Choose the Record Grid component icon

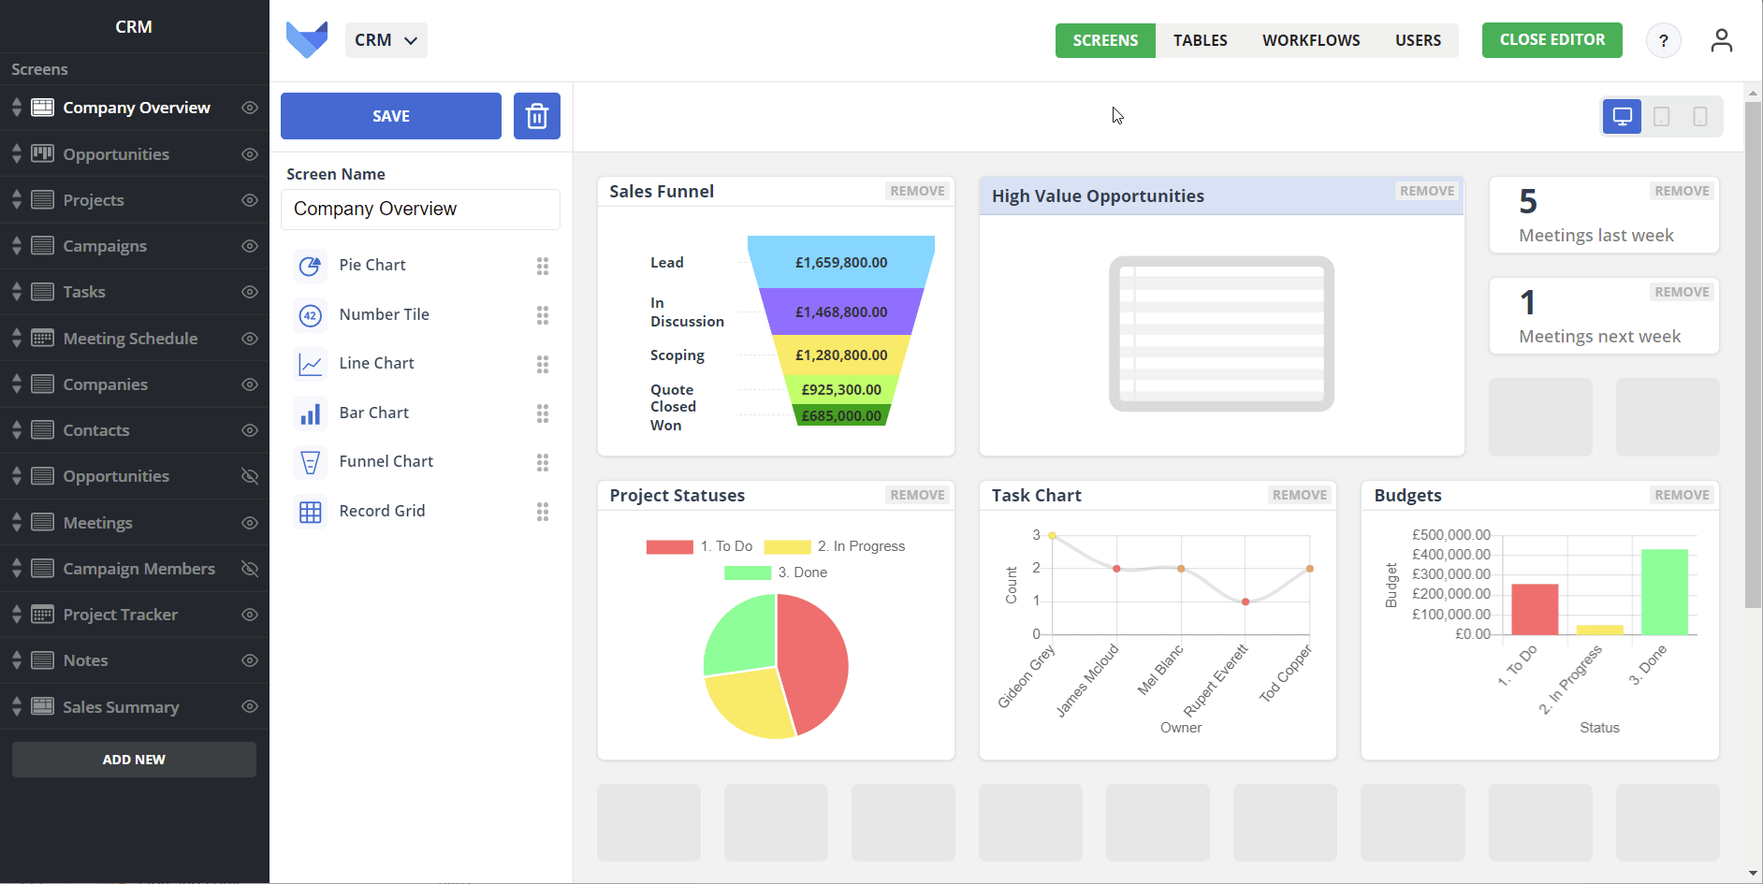point(310,512)
